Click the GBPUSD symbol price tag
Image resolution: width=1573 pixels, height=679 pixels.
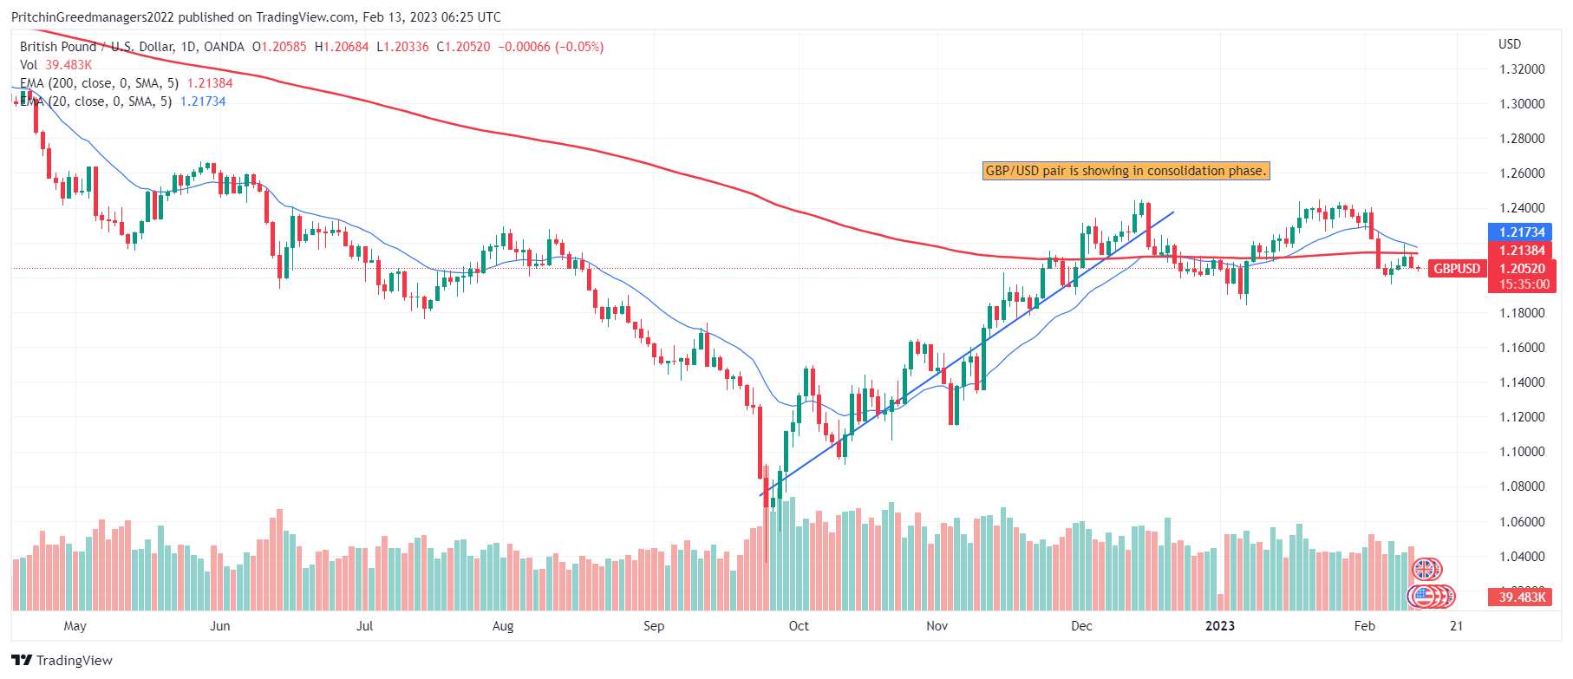click(1457, 269)
